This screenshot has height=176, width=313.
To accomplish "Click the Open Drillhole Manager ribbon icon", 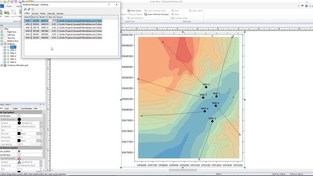I will [x=146, y=14].
